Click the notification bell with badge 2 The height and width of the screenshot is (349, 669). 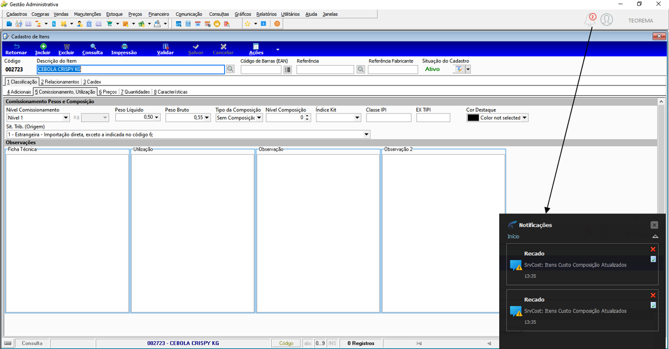[x=590, y=20]
